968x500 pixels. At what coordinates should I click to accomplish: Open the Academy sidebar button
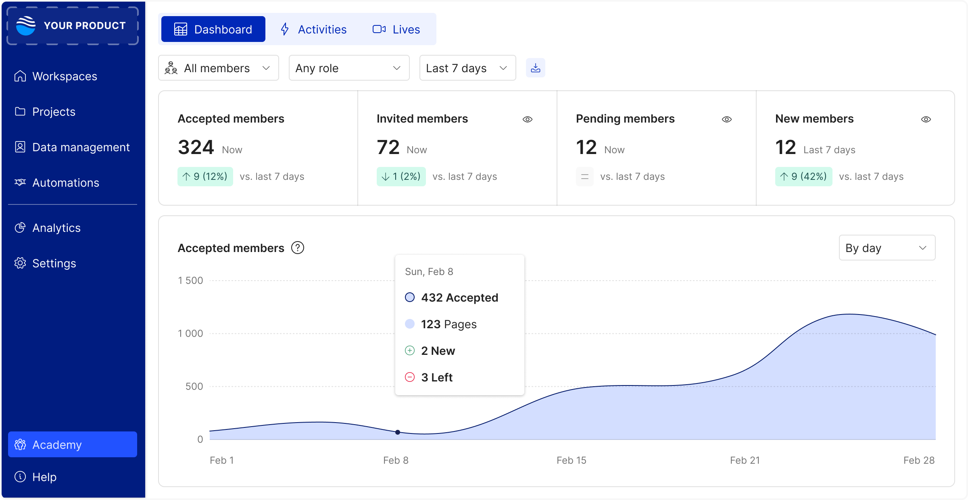click(x=73, y=444)
